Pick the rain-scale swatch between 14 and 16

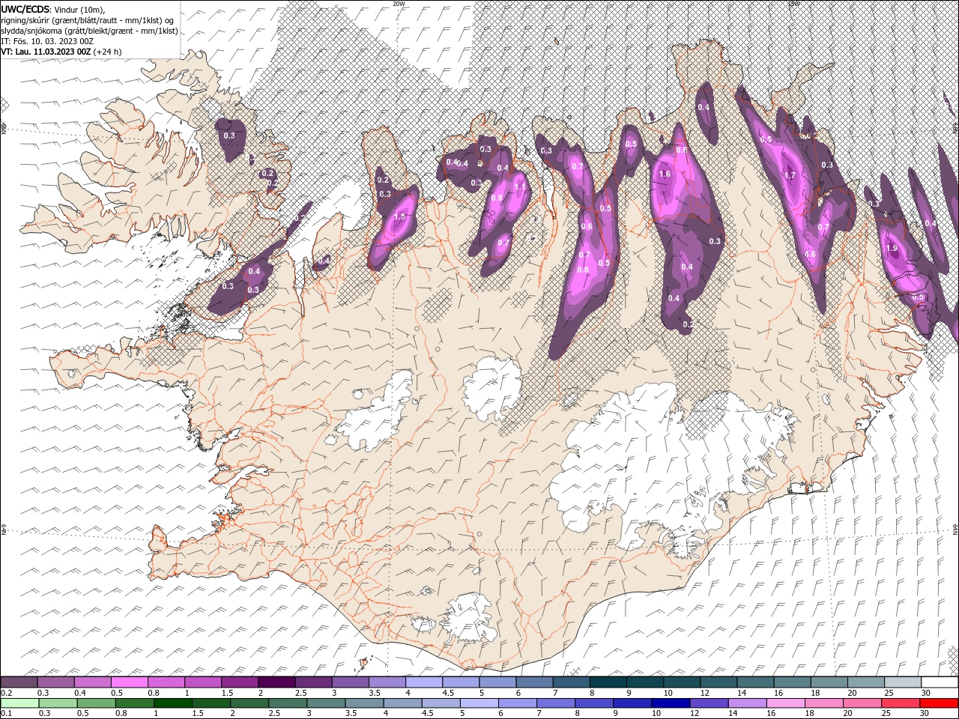pyautogui.click(x=747, y=703)
